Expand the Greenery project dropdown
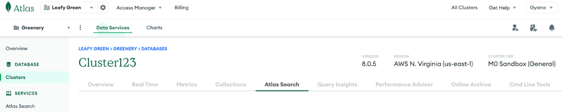The image size is (562, 112). [x=68, y=28]
